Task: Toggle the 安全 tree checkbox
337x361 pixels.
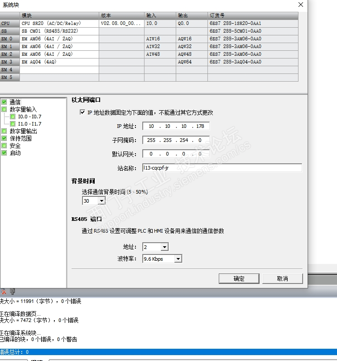Action: pyautogui.click(x=4, y=146)
